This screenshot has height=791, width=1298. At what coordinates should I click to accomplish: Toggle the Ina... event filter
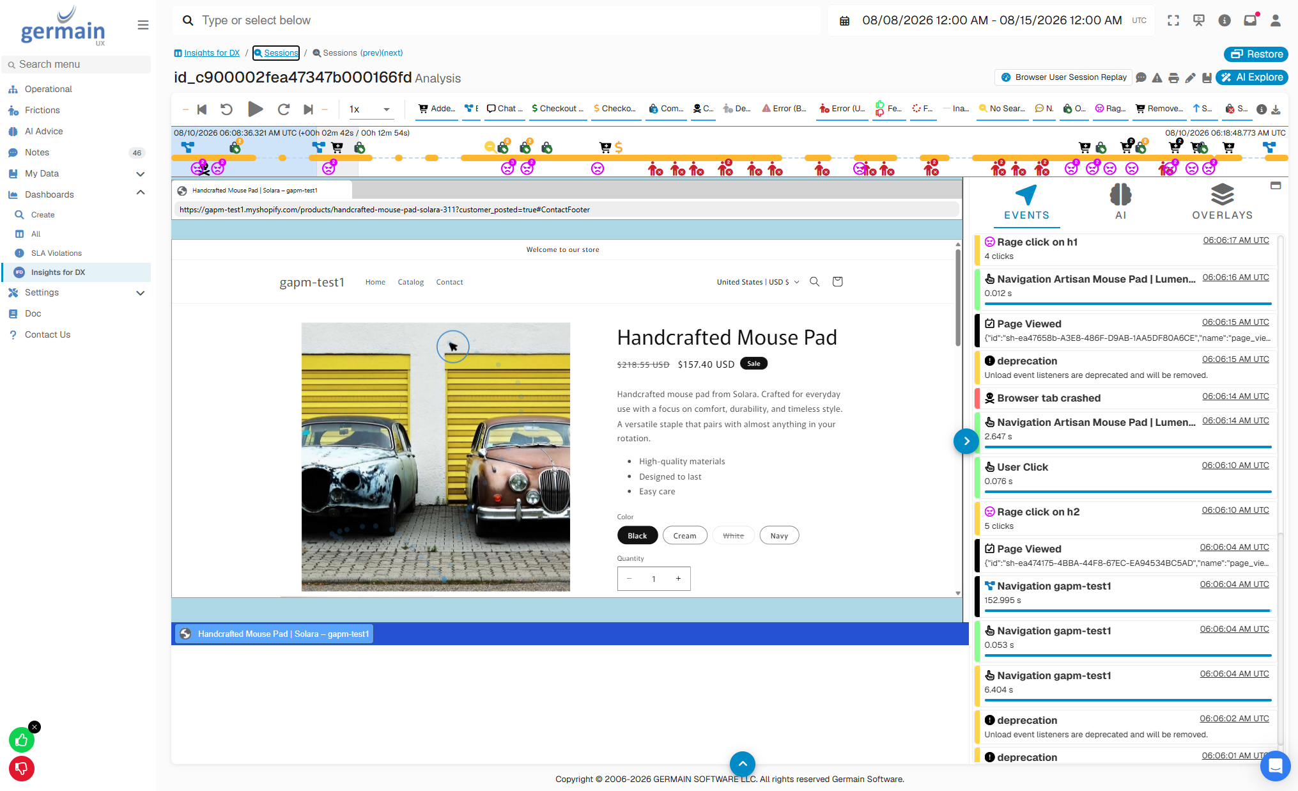pyautogui.click(x=956, y=109)
